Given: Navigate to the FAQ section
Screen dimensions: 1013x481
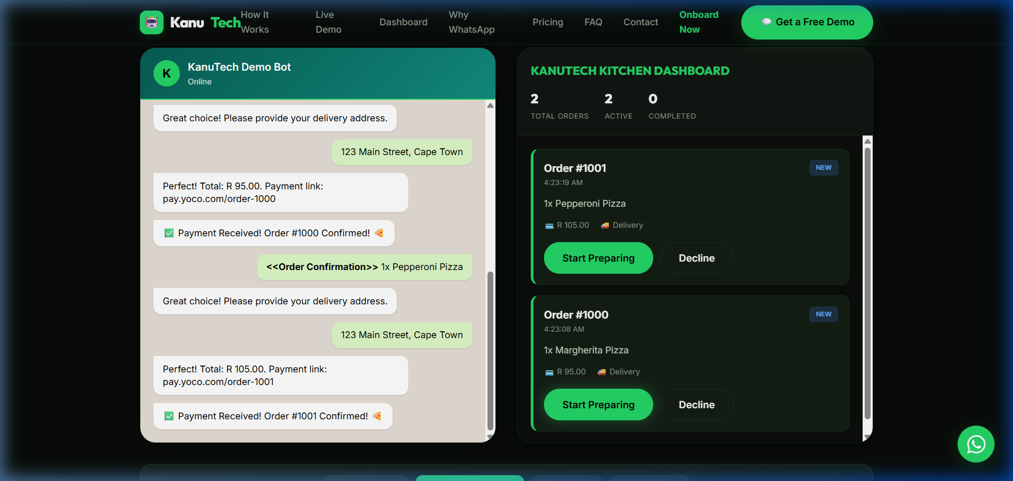Looking at the screenshot, I should [593, 22].
